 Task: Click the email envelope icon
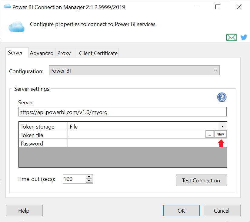click(x=231, y=38)
